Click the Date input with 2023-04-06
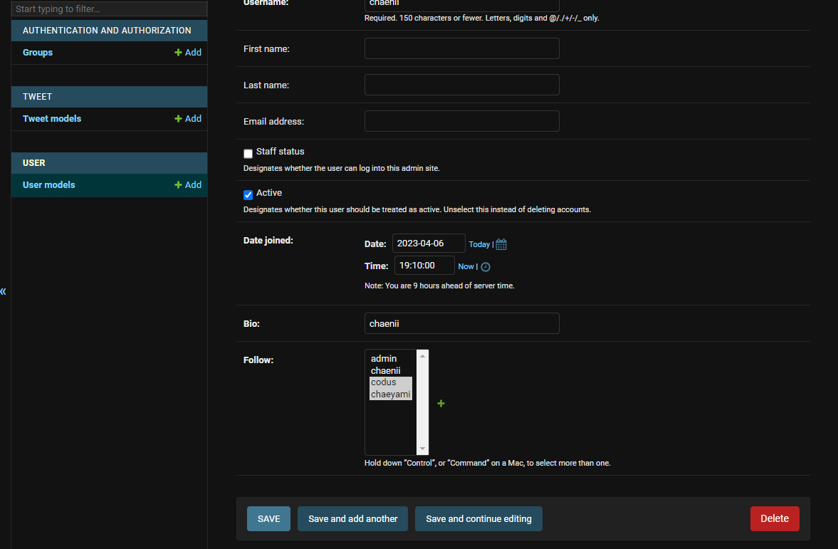Image resolution: width=838 pixels, height=549 pixels. (x=429, y=244)
